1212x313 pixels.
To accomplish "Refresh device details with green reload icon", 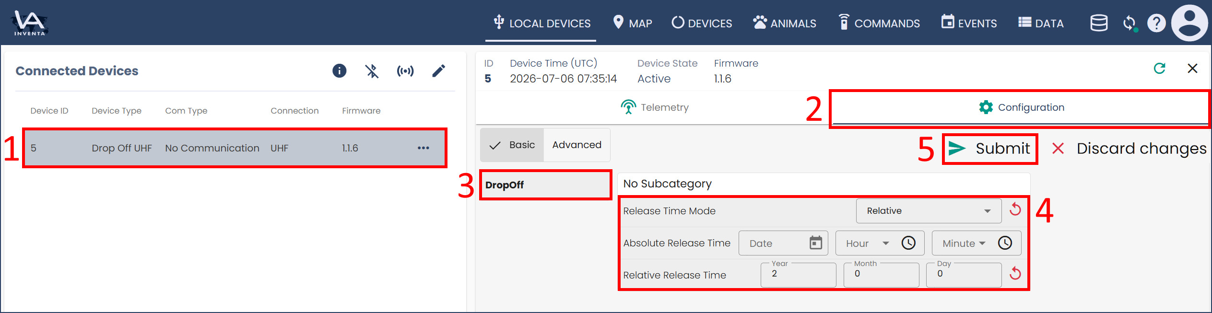I will click(1159, 69).
